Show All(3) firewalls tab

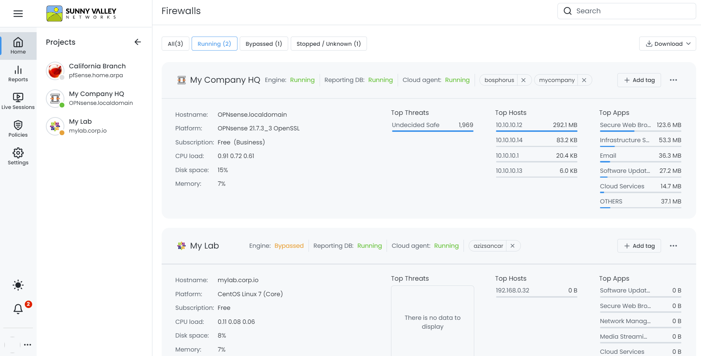pyautogui.click(x=175, y=44)
